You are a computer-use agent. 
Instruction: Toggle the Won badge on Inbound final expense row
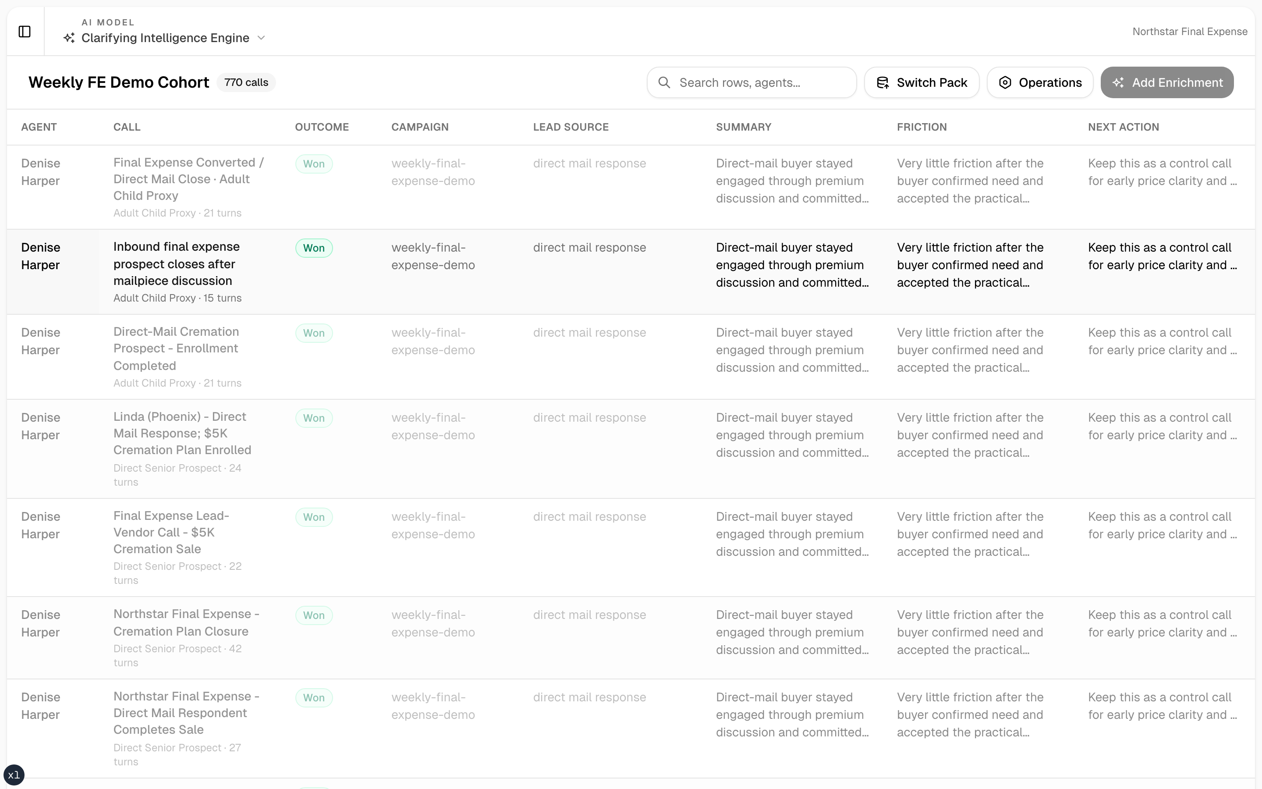click(314, 247)
